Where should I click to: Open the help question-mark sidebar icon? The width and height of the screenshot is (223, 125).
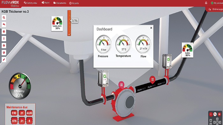[4, 32]
